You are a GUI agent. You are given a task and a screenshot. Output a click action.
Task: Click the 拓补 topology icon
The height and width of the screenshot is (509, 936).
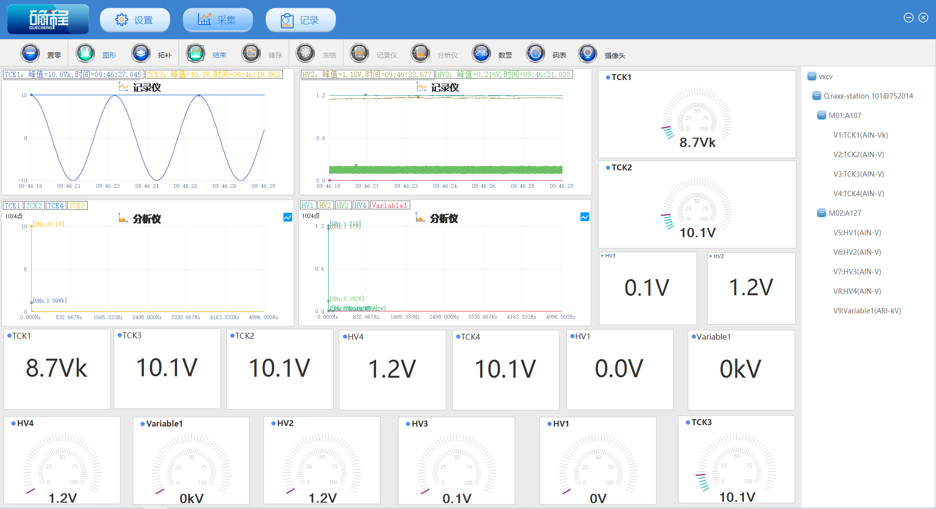(x=141, y=53)
